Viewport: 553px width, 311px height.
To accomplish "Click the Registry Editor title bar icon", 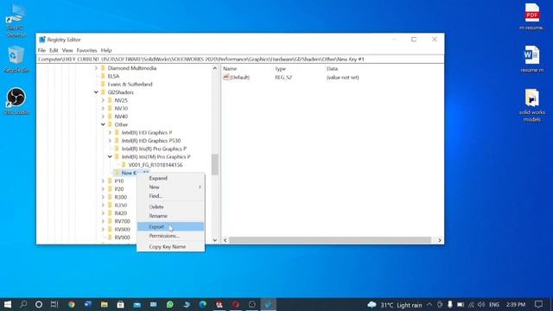I will click(x=42, y=40).
